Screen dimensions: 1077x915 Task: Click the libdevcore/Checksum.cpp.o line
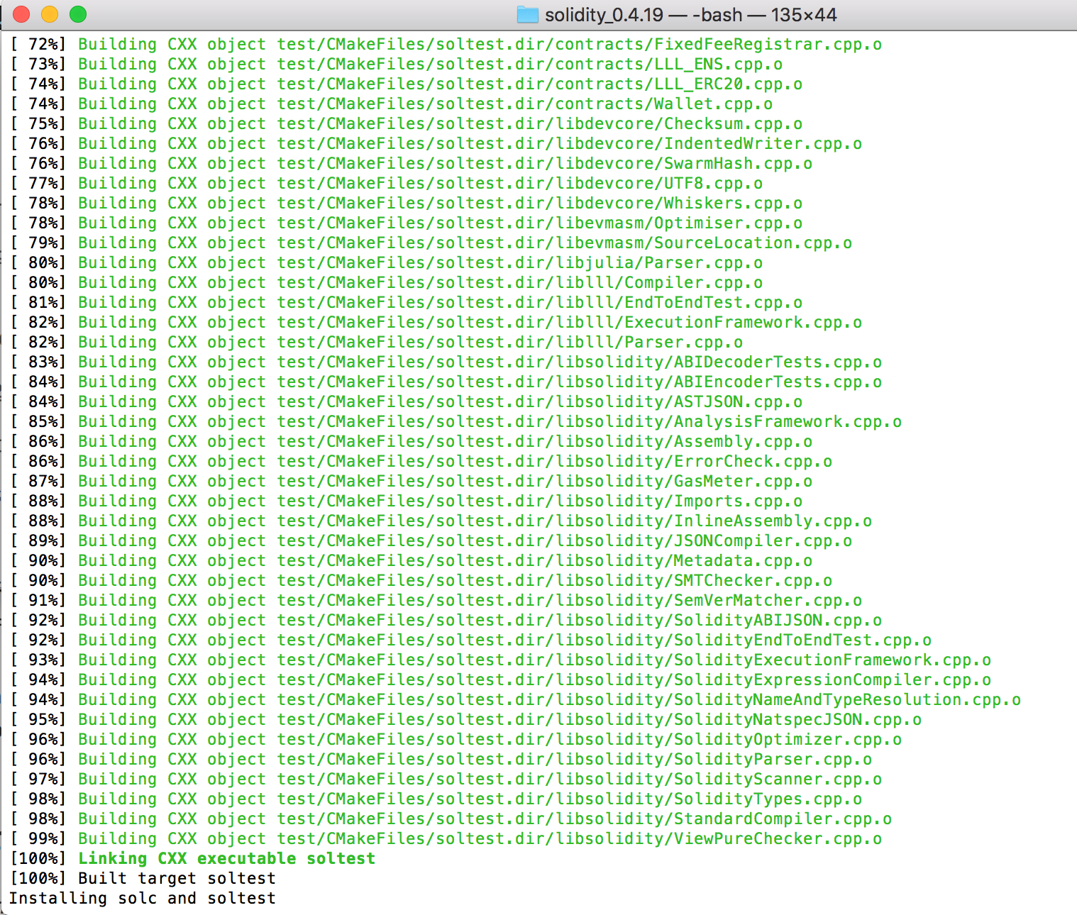point(406,123)
